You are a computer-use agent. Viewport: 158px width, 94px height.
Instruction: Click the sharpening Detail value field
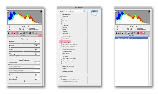point(37,50)
